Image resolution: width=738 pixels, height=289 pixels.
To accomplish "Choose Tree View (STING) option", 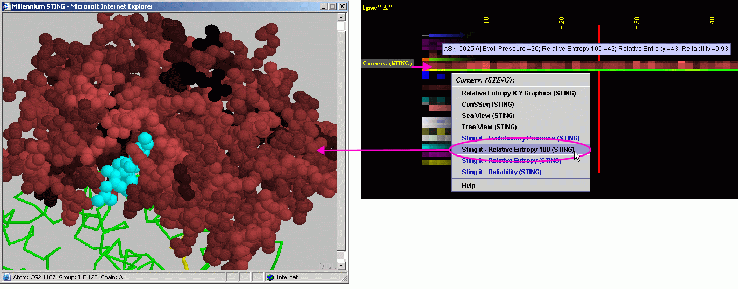I will pyautogui.click(x=489, y=127).
